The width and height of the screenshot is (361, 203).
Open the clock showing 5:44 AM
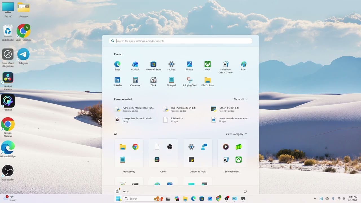coord(353,198)
